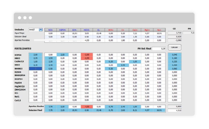Image resolution: width=209 pixels, height=129 pixels.
Task: Click the HCO3- column header
Action: click(87, 30)
